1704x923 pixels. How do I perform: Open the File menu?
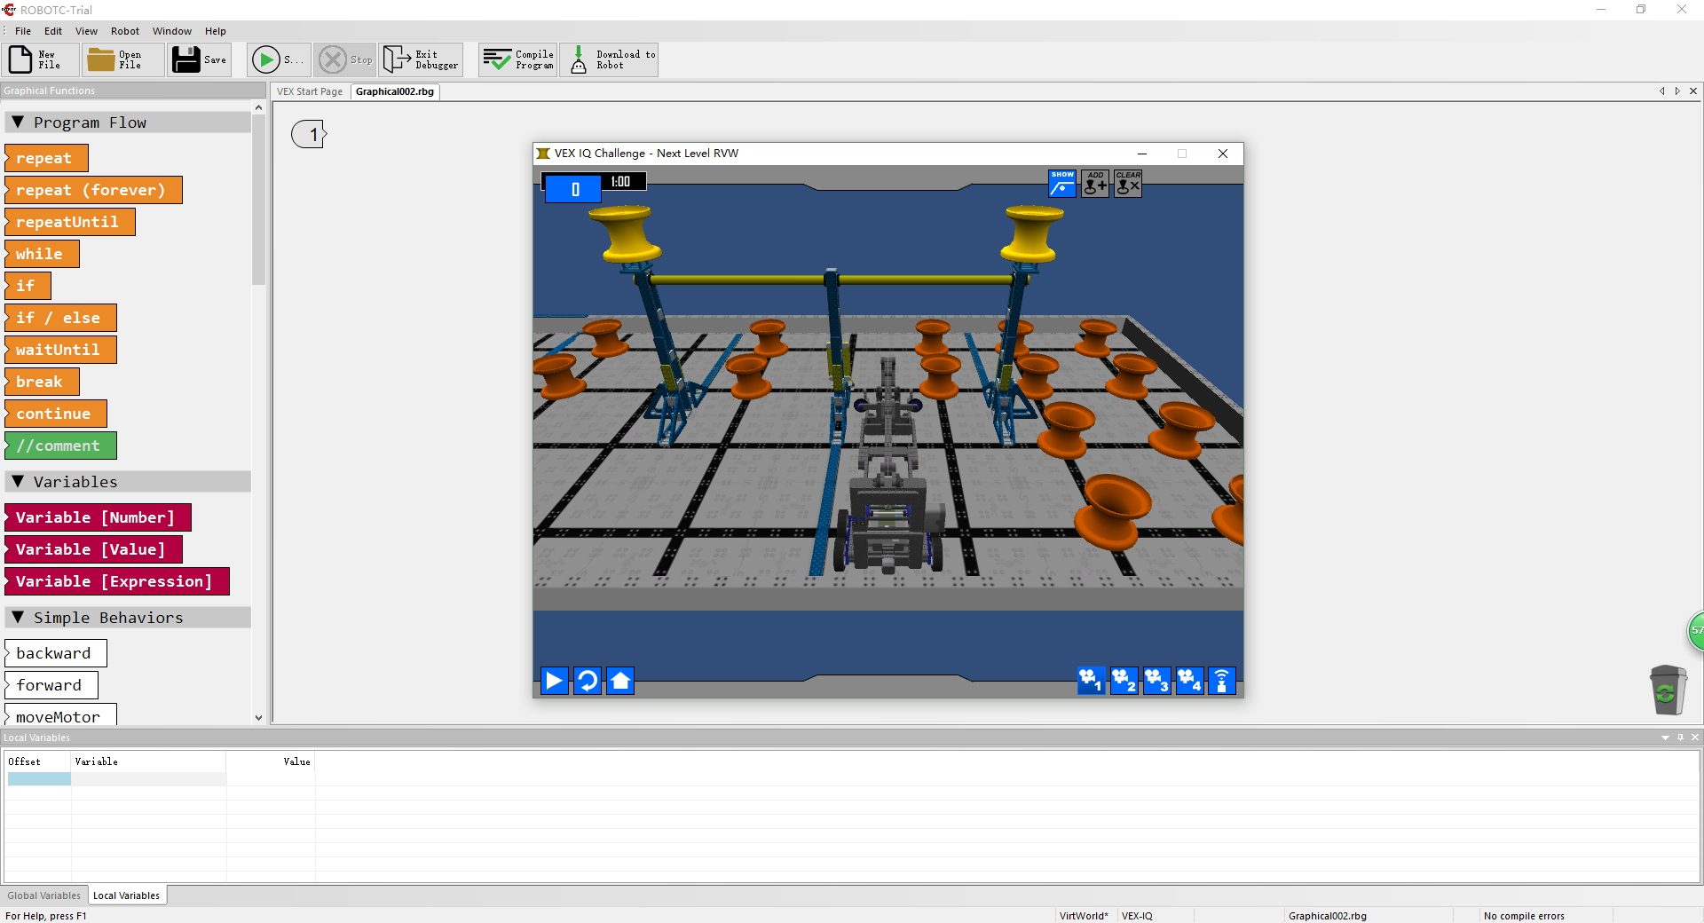point(23,31)
